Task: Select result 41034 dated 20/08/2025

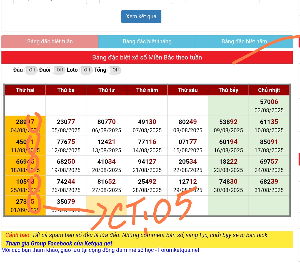Action: tap(106, 166)
